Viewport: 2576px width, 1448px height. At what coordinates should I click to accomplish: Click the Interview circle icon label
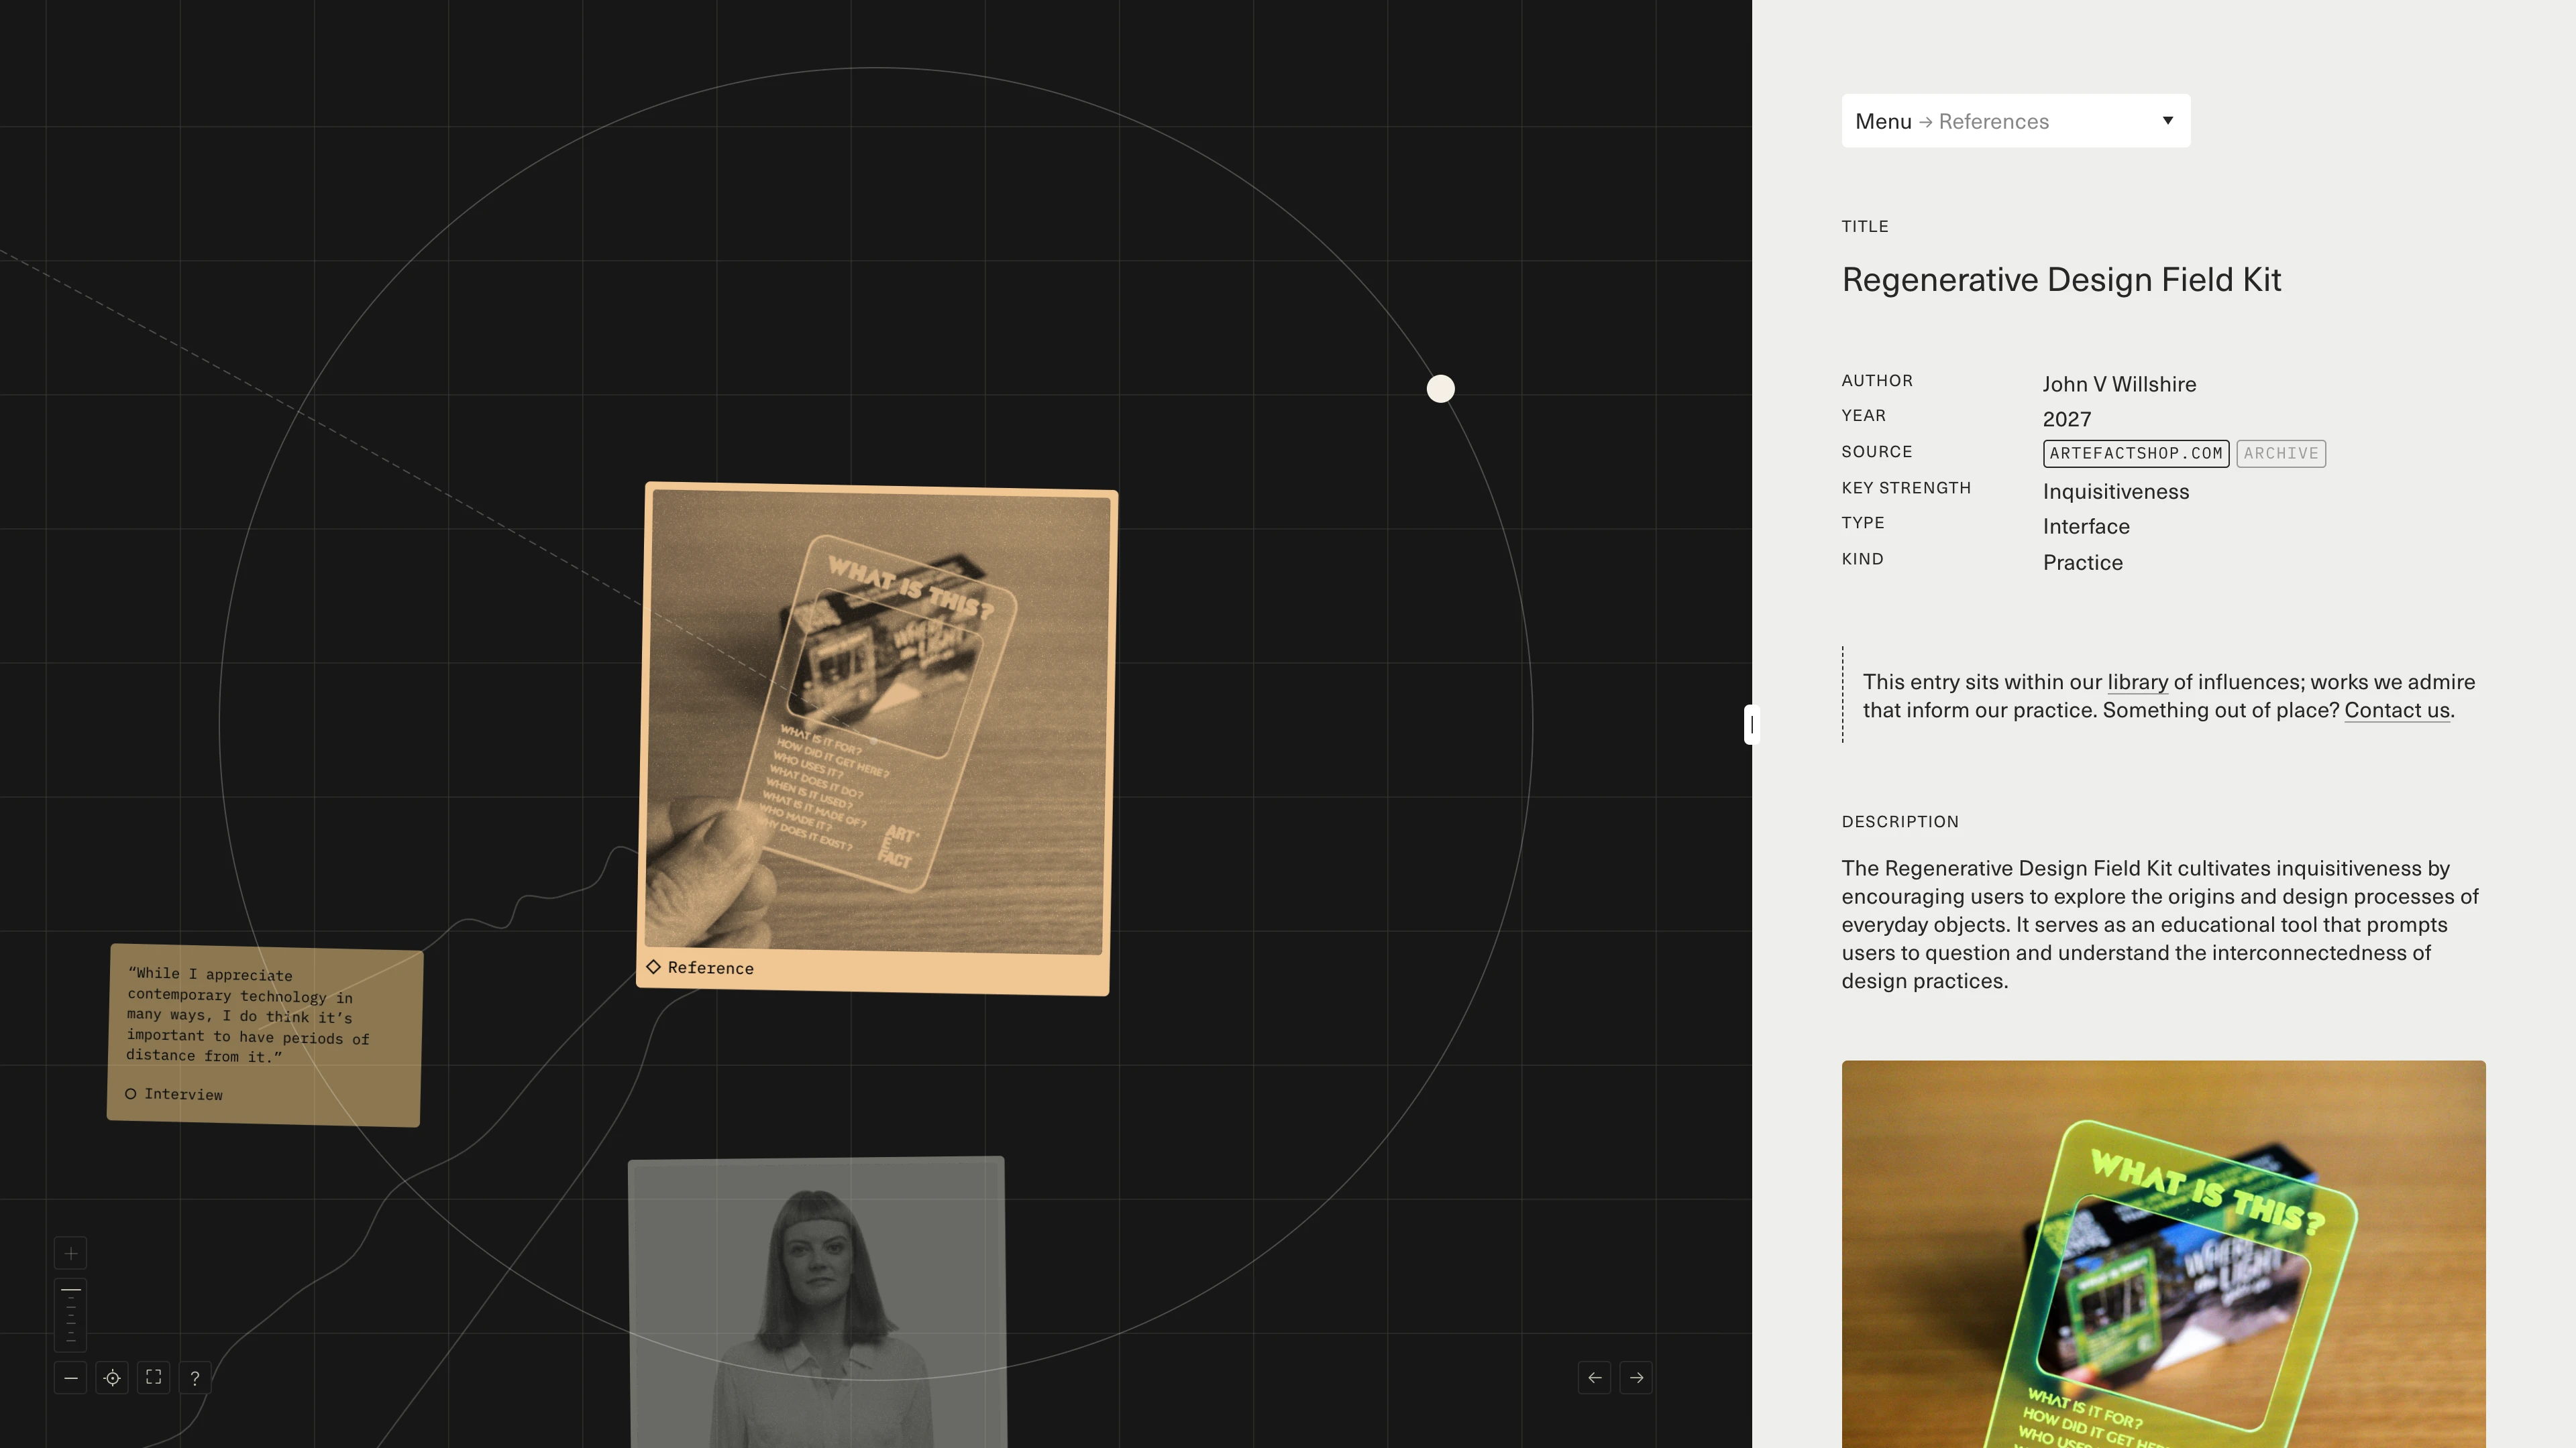pyautogui.click(x=174, y=1094)
